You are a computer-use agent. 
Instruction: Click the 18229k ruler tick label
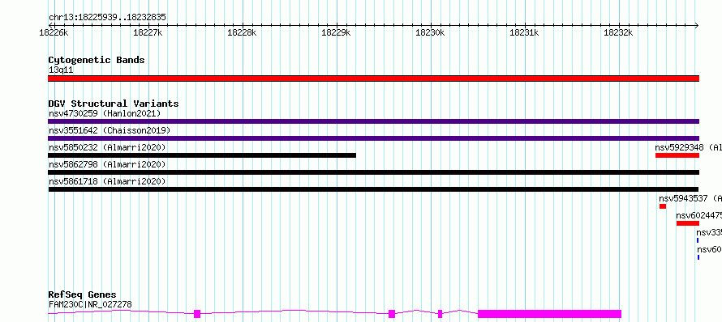tap(336, 32)
